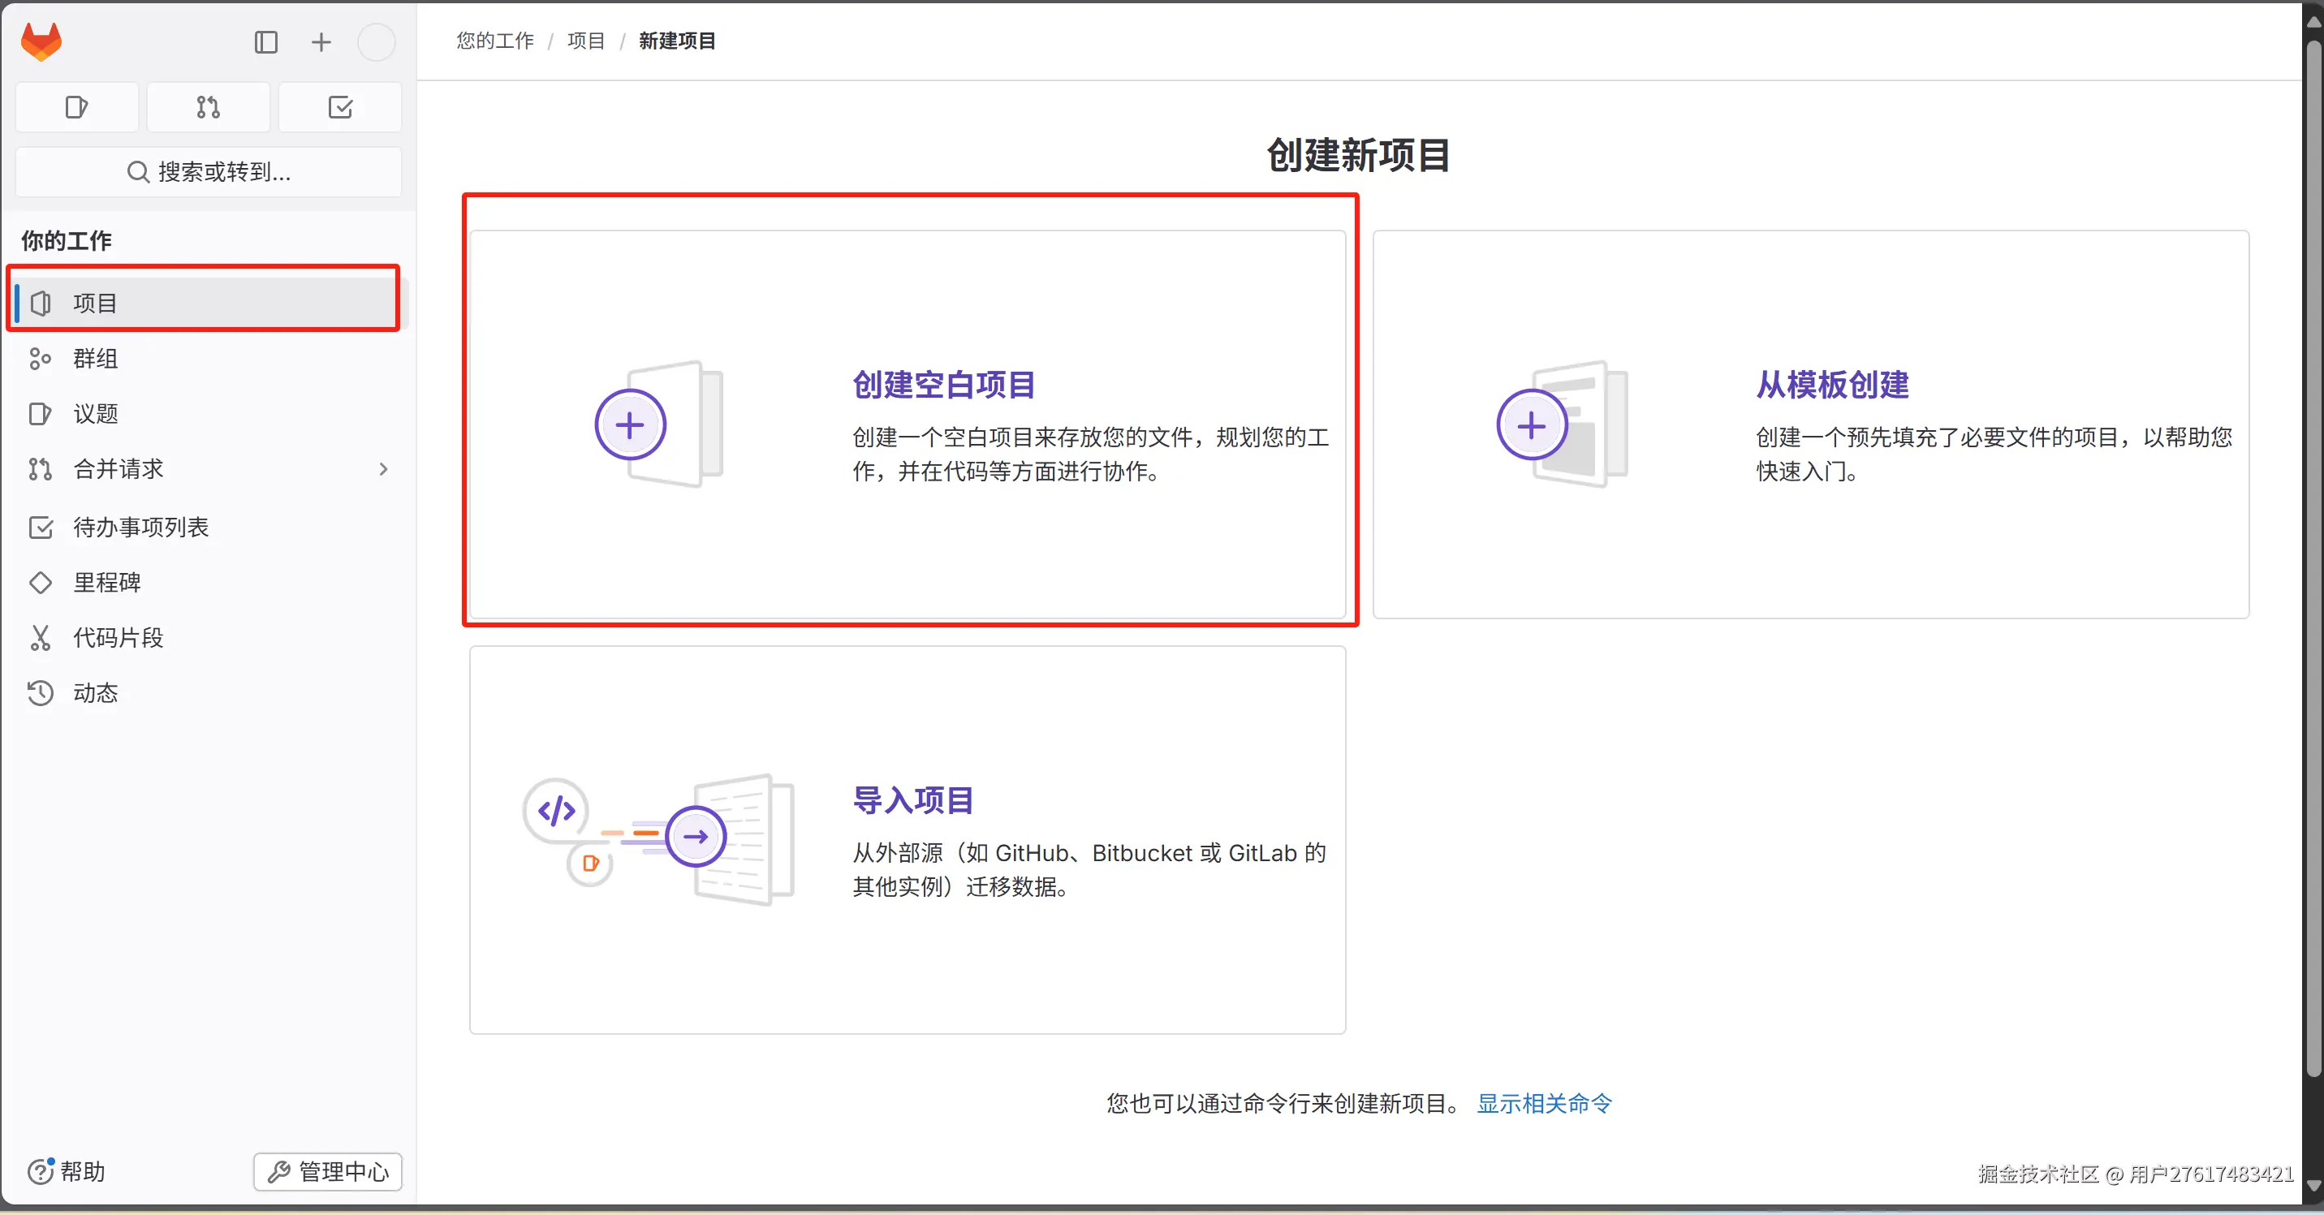Open 里程碑 milestones in sidebar
This screenshot has width=2324, height=1215.
pos(106,583)
